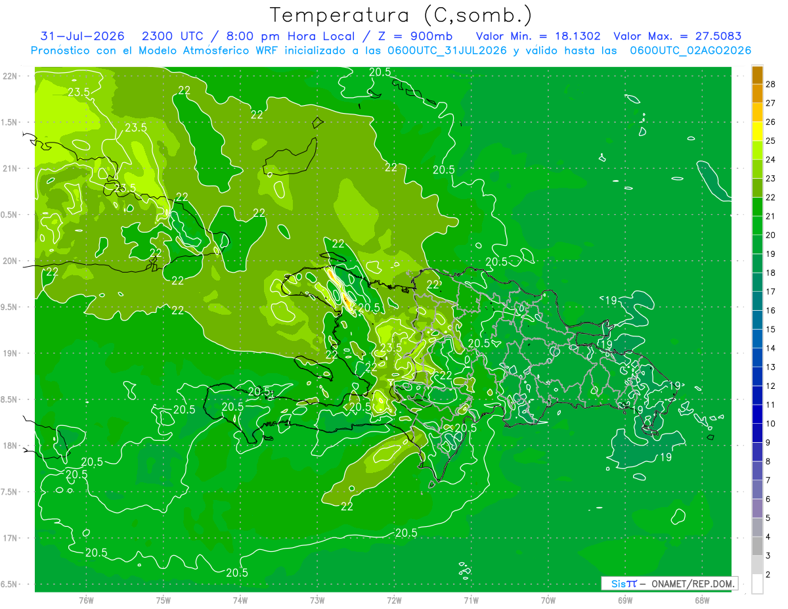Click the '21' value on the color scale
This screenshot has height=609, width=788.
772,216
